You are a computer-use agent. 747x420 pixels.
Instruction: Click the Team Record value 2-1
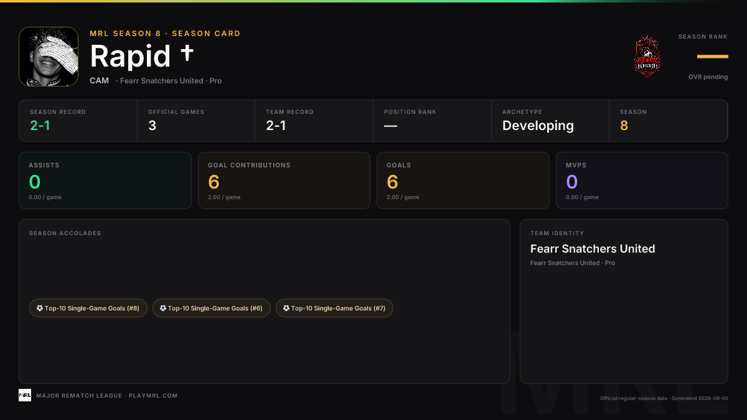point(276,126)
